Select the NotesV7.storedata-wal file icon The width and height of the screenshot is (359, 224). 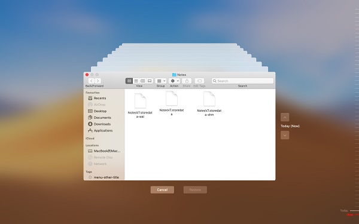coord(140,101)
